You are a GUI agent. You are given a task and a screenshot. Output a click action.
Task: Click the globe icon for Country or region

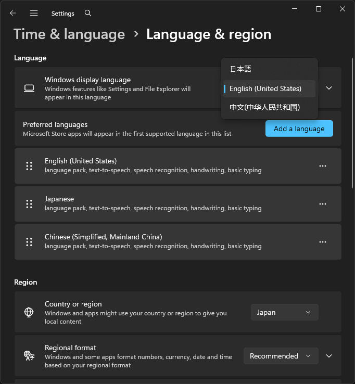[29, 312]
